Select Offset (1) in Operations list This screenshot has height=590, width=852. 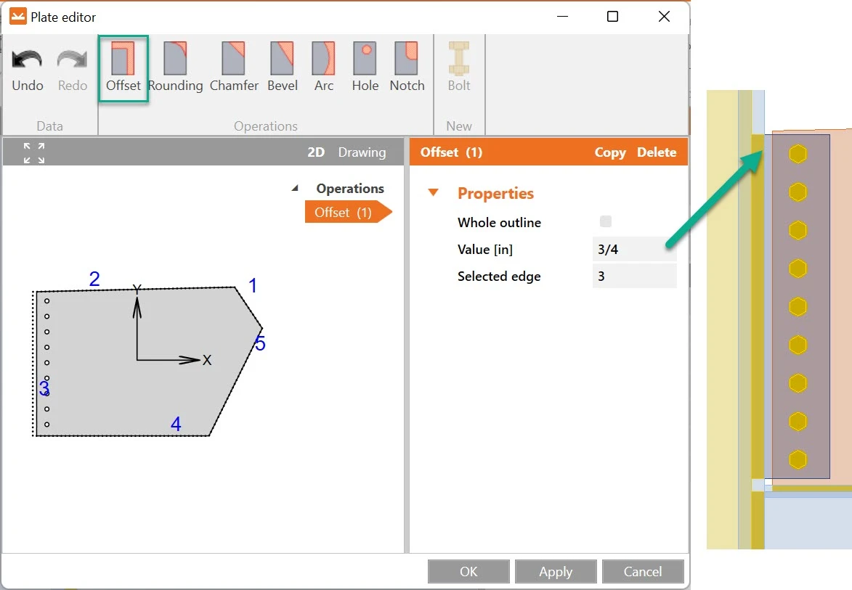point(349,212)
